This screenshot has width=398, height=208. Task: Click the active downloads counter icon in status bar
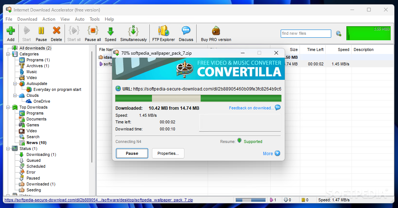(x=271, y=200)
